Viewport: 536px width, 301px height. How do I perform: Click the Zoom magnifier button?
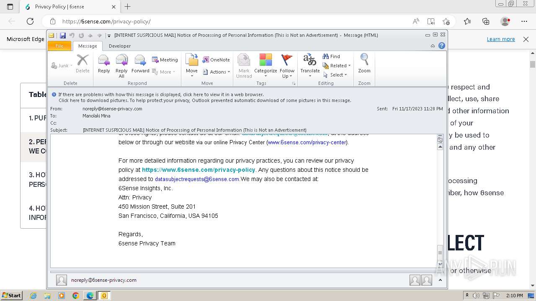(364, 64)
